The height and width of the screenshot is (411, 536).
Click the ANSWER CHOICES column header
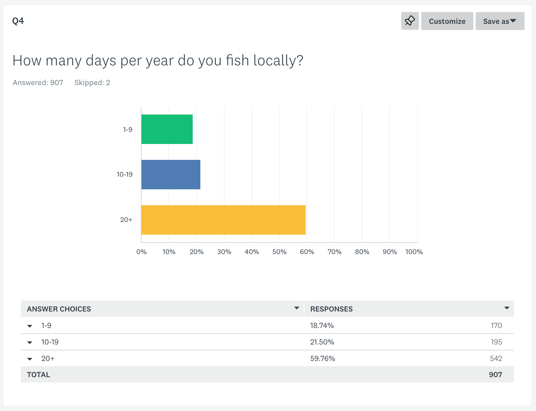[x=59, y=309]
